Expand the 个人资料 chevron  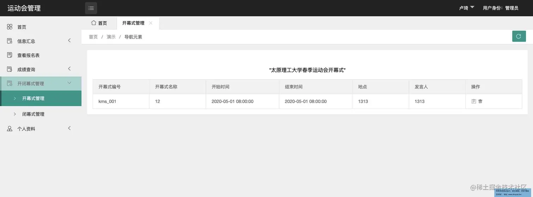pos(69,128)
